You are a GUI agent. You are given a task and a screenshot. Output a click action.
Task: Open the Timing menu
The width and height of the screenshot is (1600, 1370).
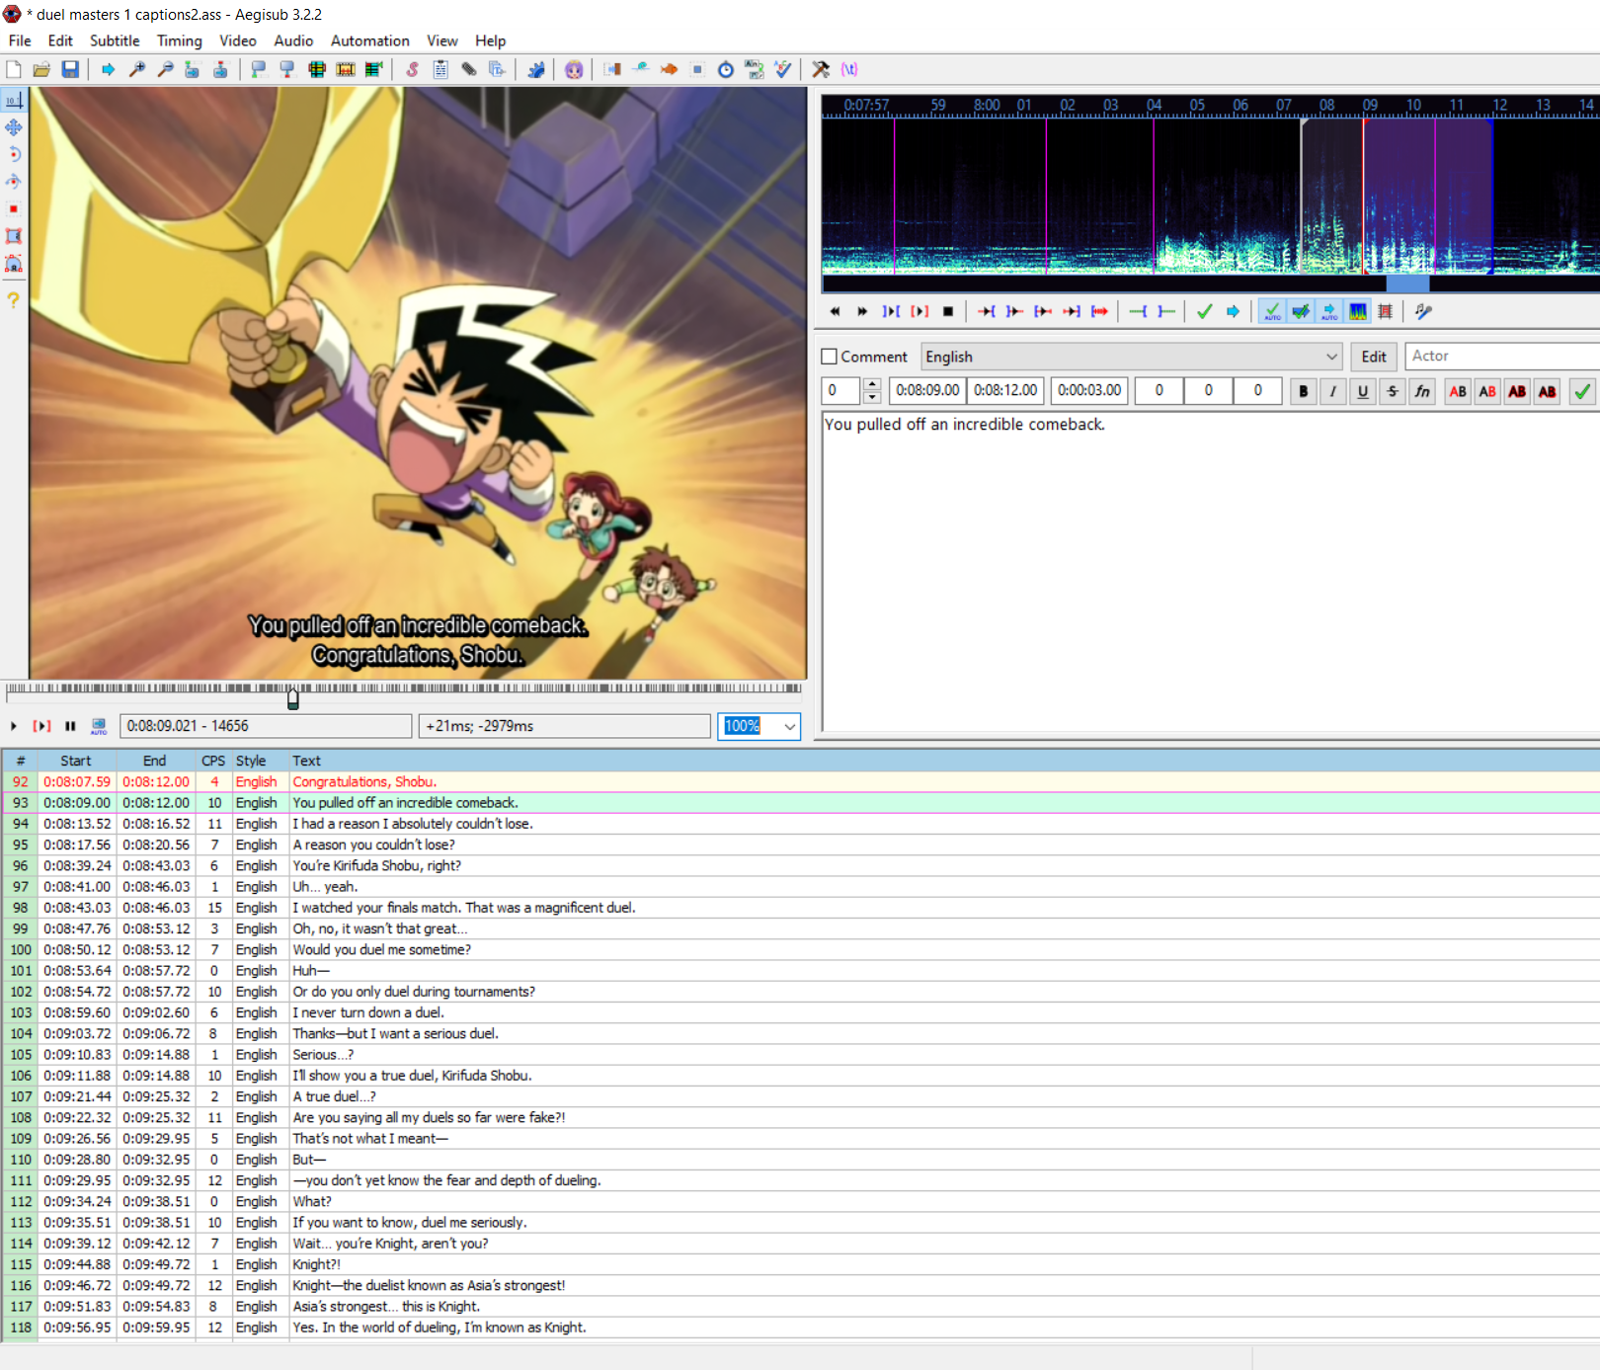(x=179, y=40)
